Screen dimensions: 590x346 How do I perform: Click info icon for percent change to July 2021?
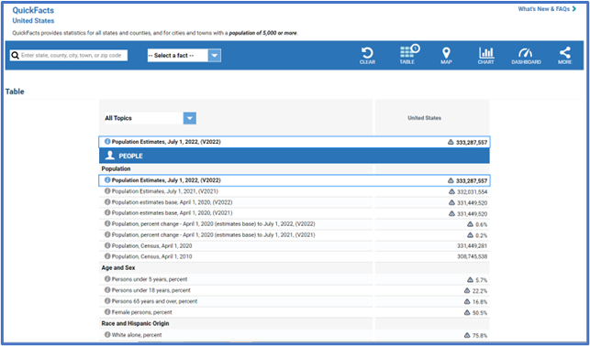click(x=107, y=234)
